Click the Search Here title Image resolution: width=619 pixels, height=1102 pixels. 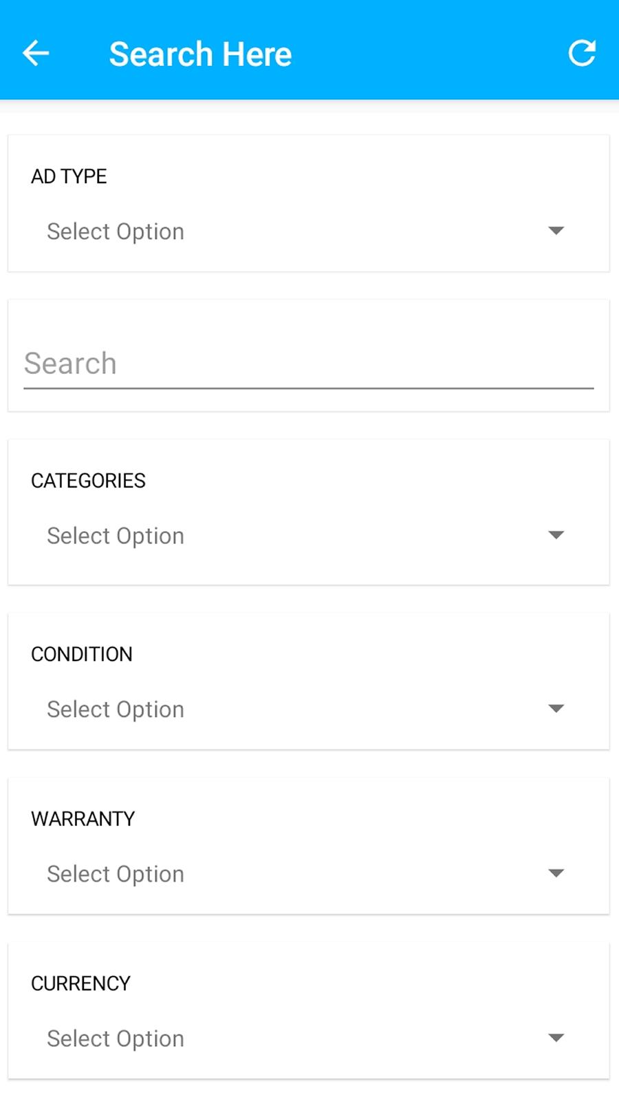(x=200, y=54)
